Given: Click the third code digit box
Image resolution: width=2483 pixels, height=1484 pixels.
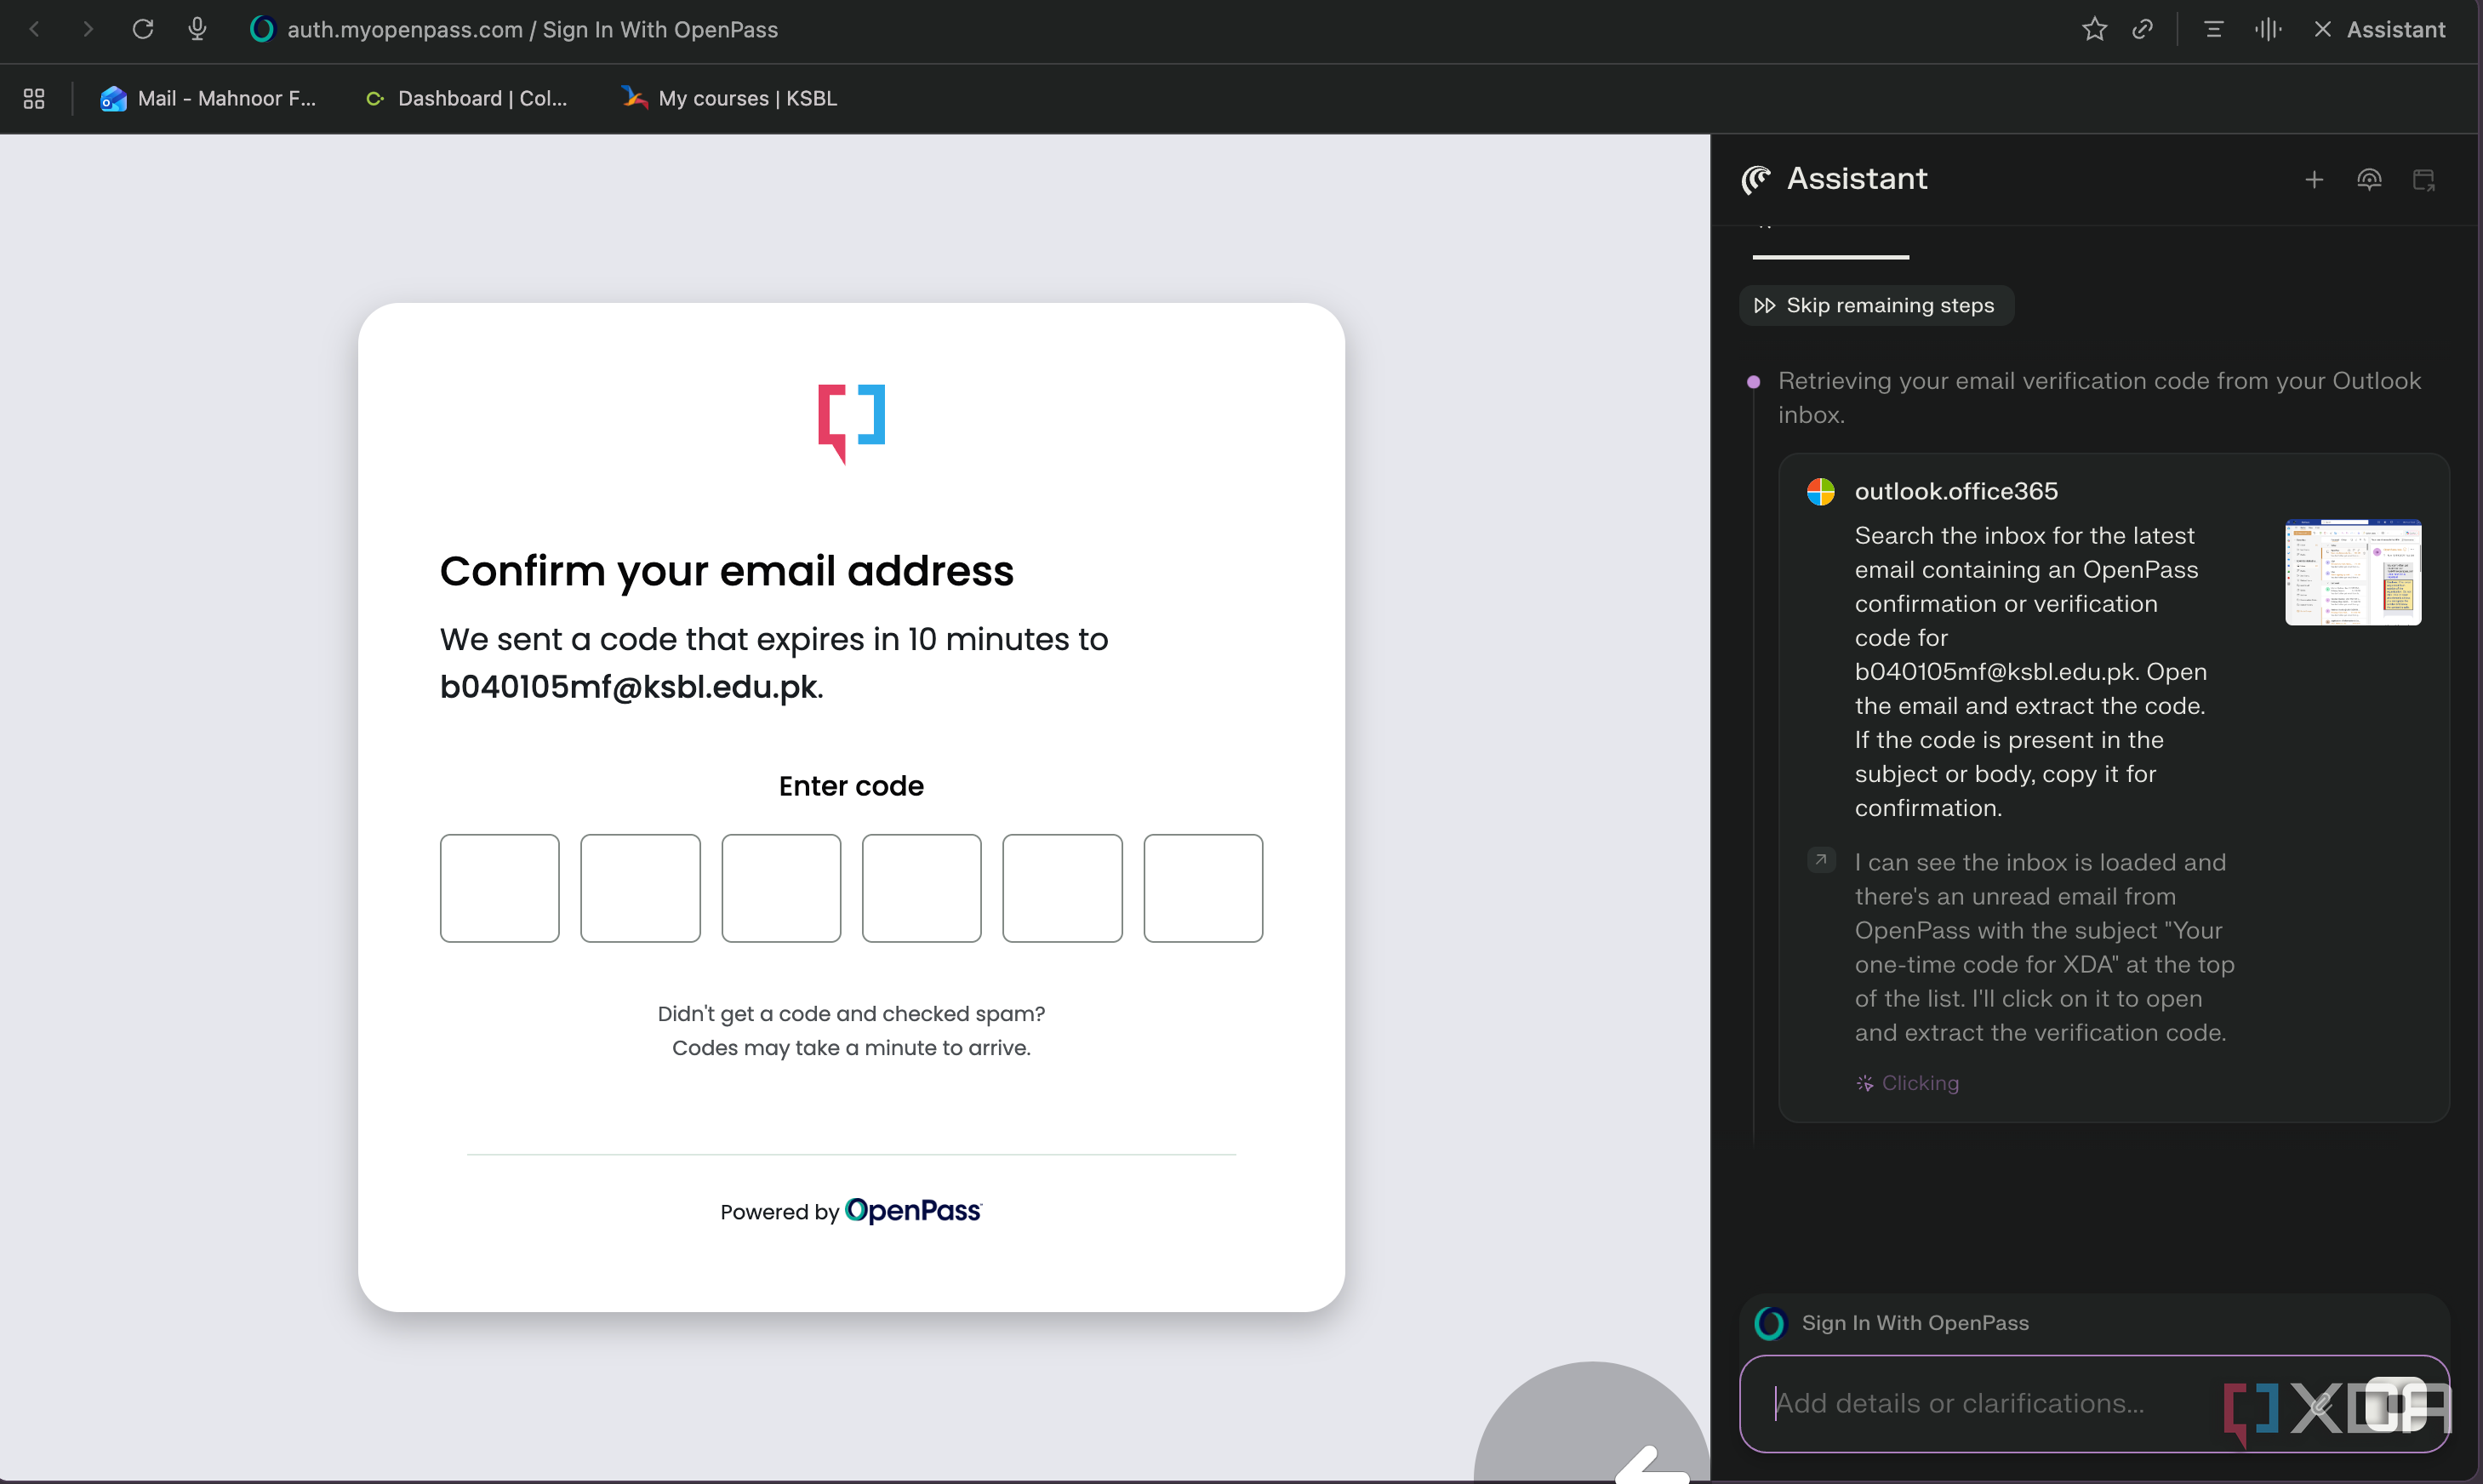Looking at the screenshot, I should click(x=781, y=888).
